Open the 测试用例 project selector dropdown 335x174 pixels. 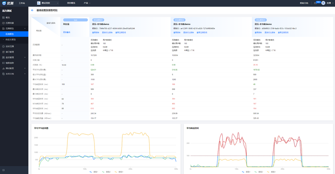click(47, 3)
